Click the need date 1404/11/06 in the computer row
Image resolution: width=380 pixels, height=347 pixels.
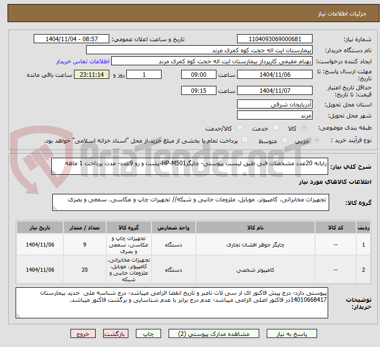tap(40, 270)
